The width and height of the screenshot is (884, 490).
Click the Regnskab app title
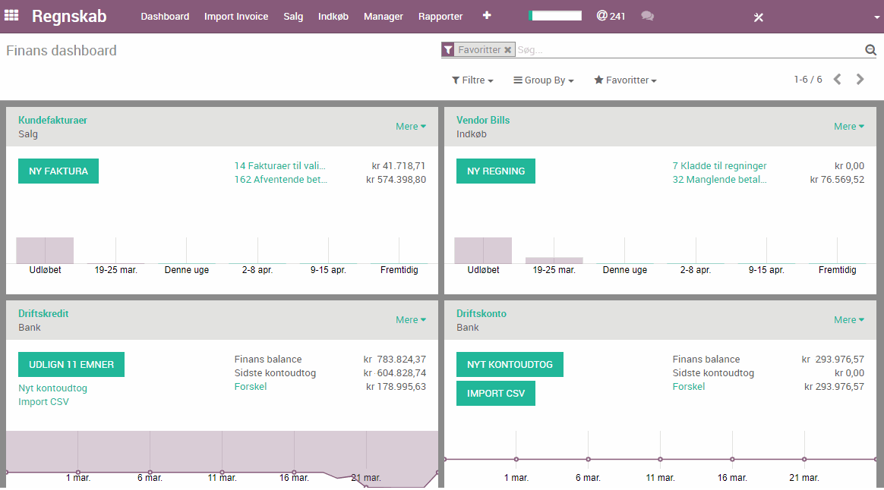pos(69,17)
